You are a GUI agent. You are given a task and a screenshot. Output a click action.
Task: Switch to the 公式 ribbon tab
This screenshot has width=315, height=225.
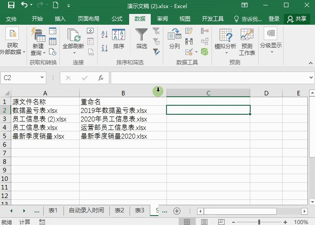coord(117,19)
